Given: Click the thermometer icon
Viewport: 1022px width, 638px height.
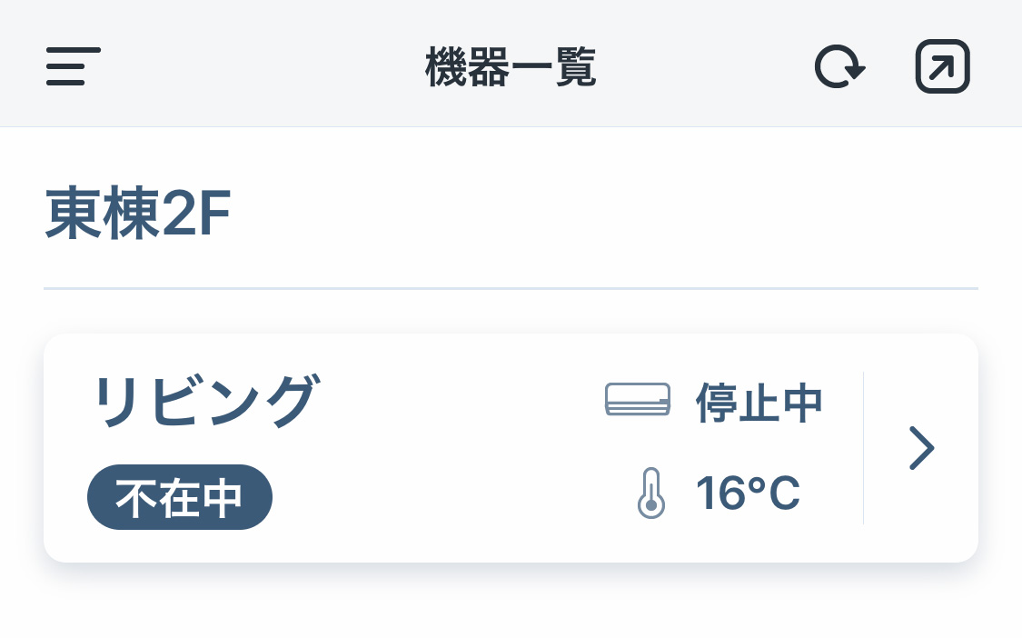Looking at the screenshot, I should pos(650,493).
